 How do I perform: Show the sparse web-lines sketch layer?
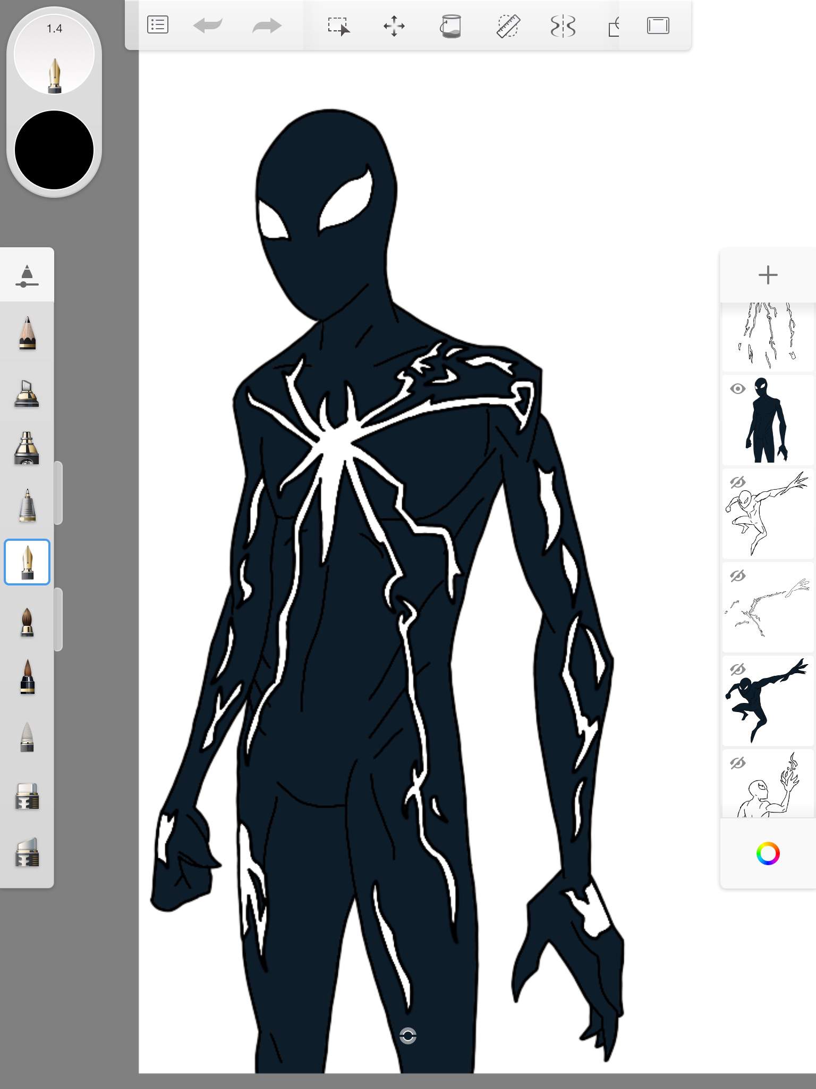pos(737,576)
